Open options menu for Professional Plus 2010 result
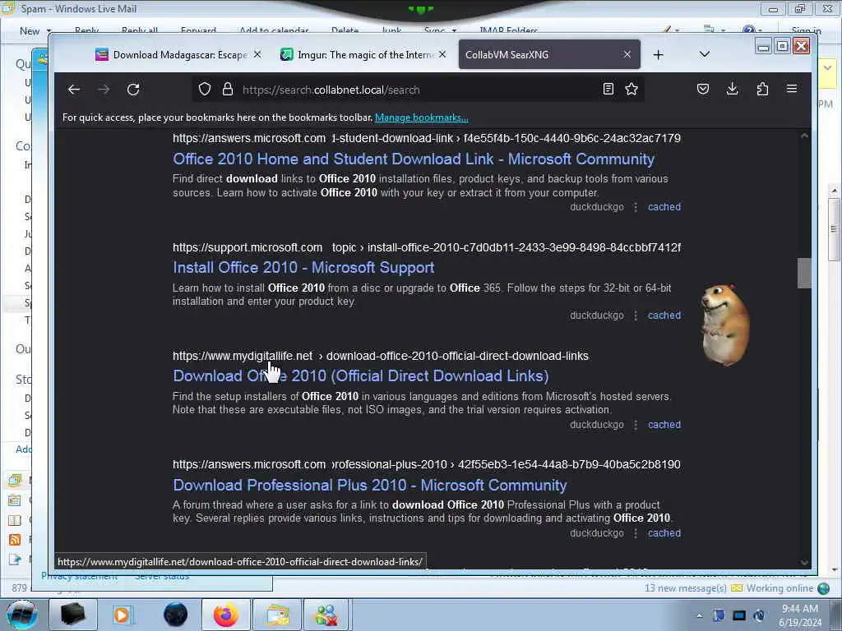 coord(636,533)
